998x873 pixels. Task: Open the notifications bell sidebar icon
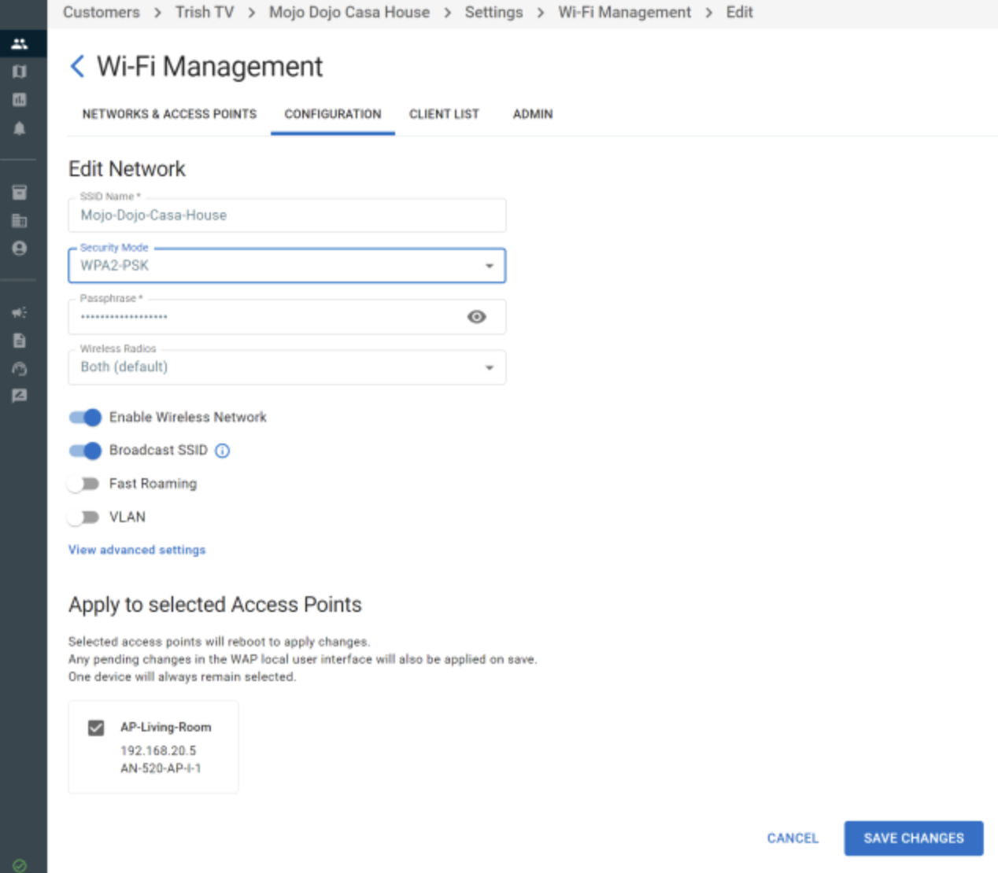click(20, 128)
